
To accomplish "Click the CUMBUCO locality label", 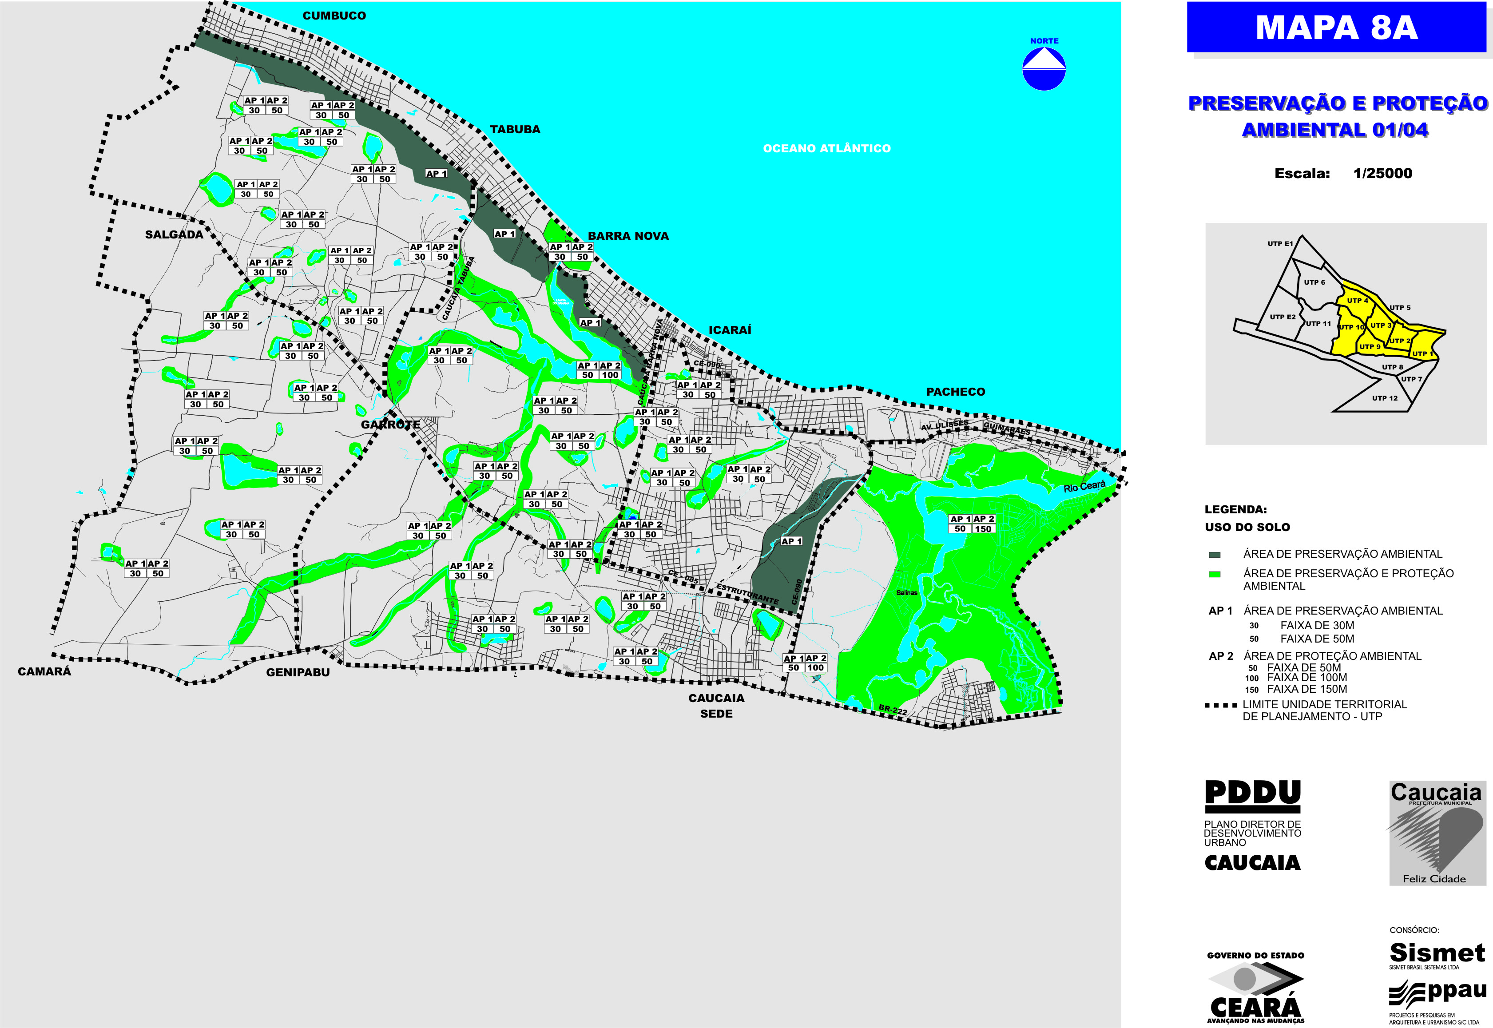I will coord(334,16).
